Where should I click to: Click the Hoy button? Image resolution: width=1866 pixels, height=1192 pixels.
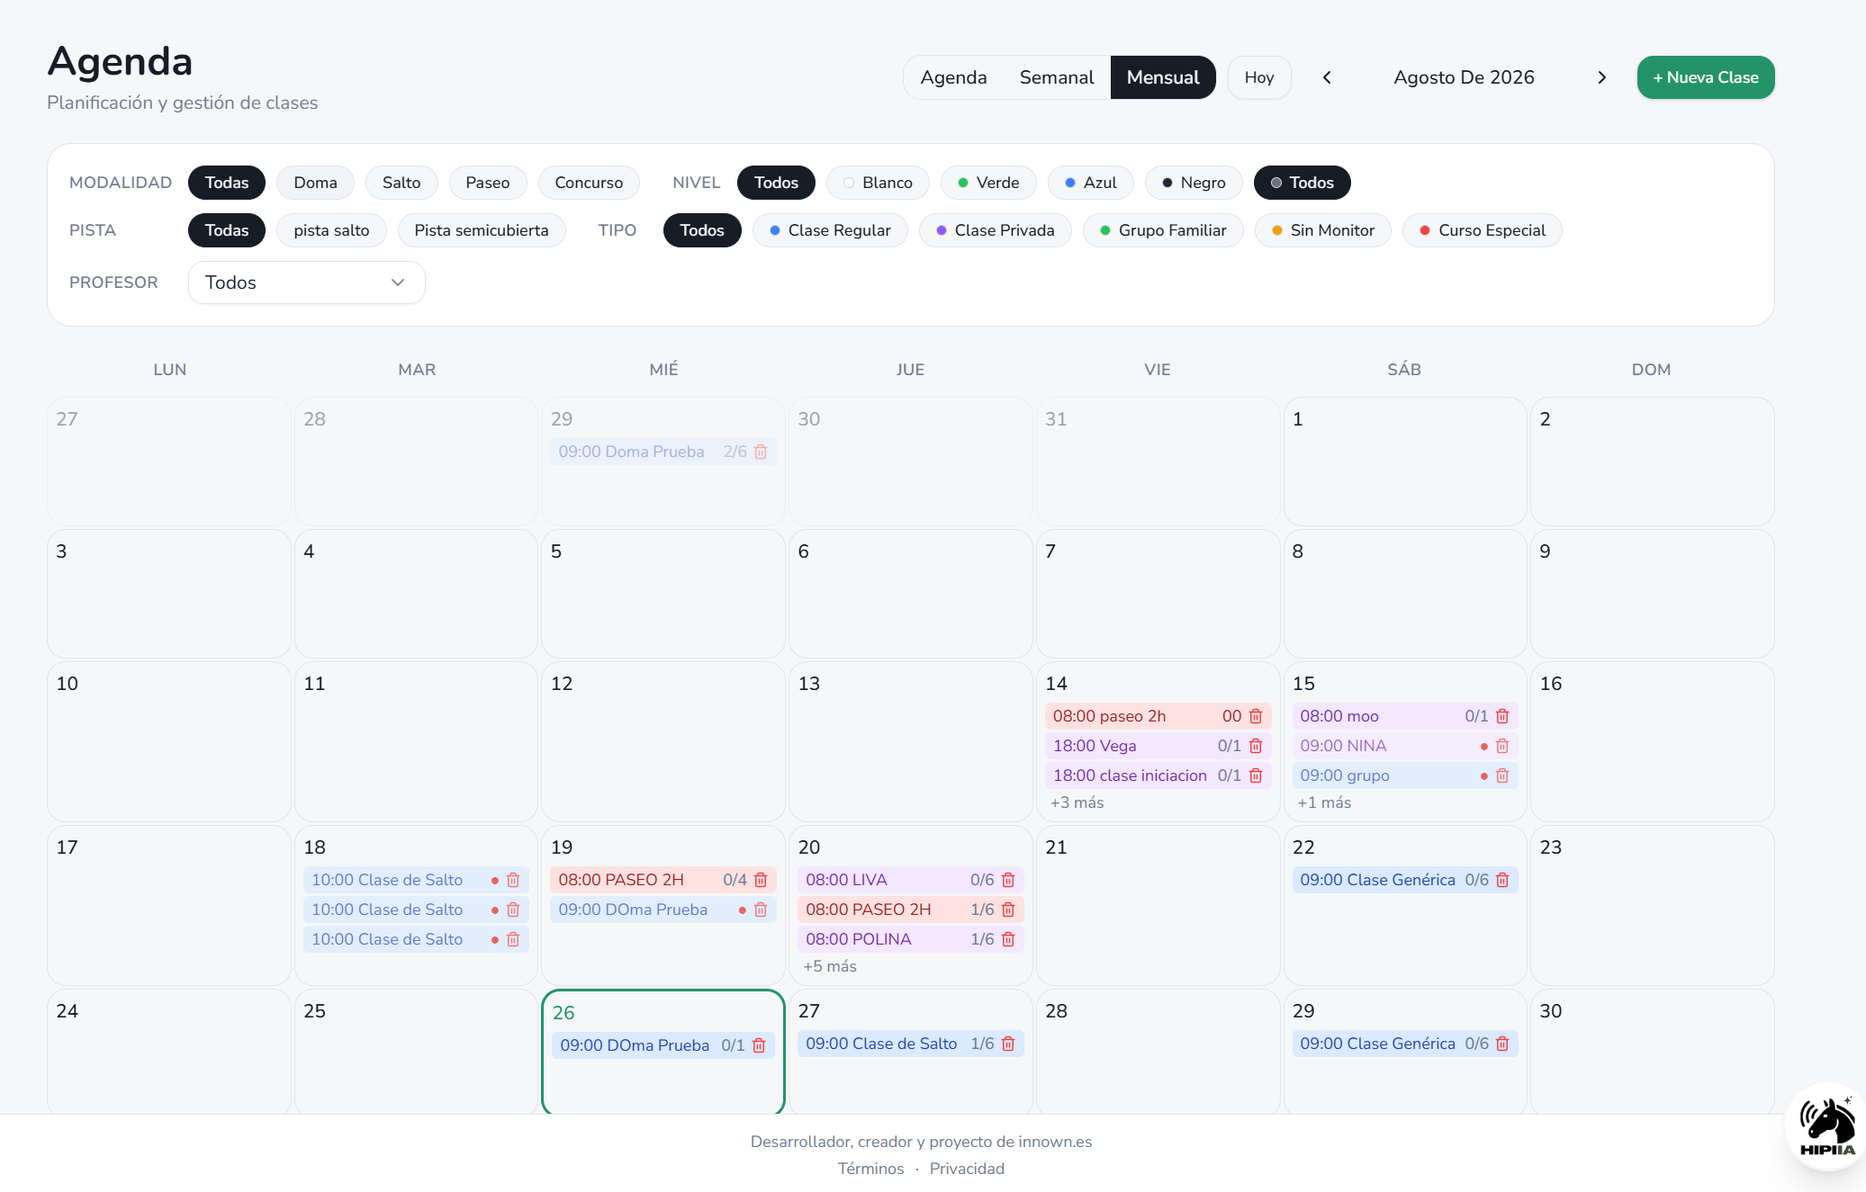click(x=1259, y=77)
